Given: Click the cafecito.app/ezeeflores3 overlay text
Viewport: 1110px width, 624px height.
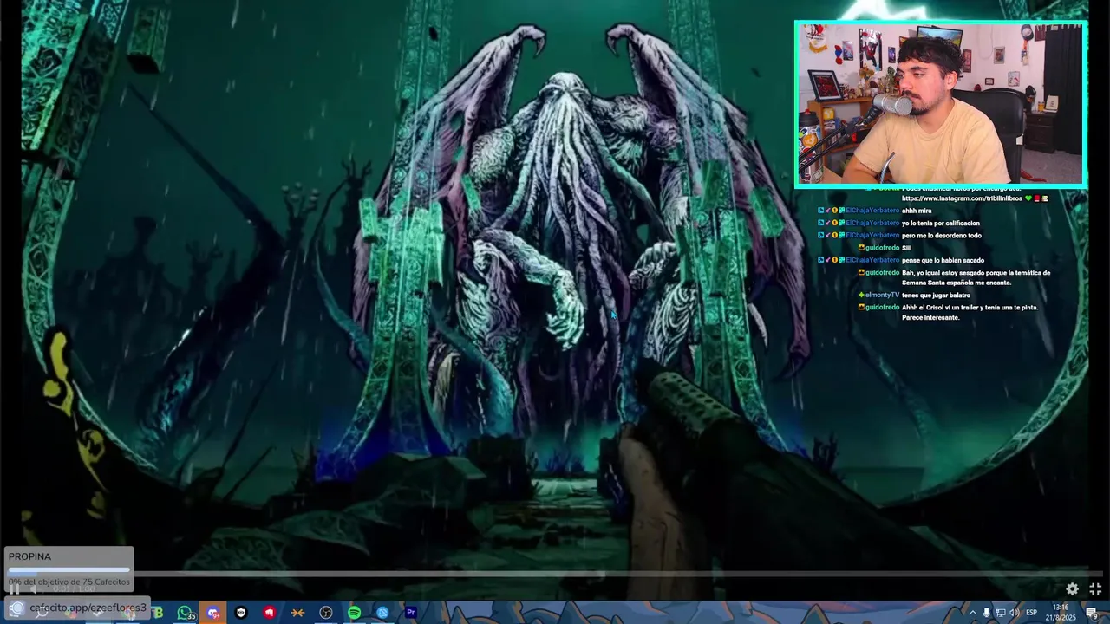Looking at the screenshot, I should [x=88, y=608].
